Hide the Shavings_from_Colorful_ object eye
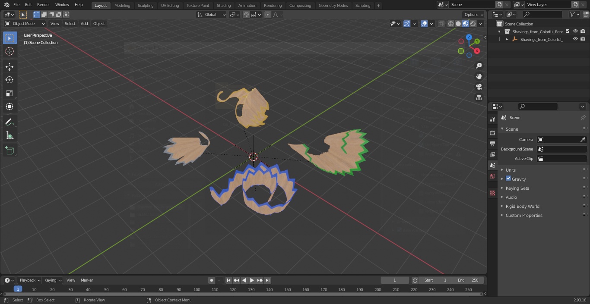 point(575,39)
